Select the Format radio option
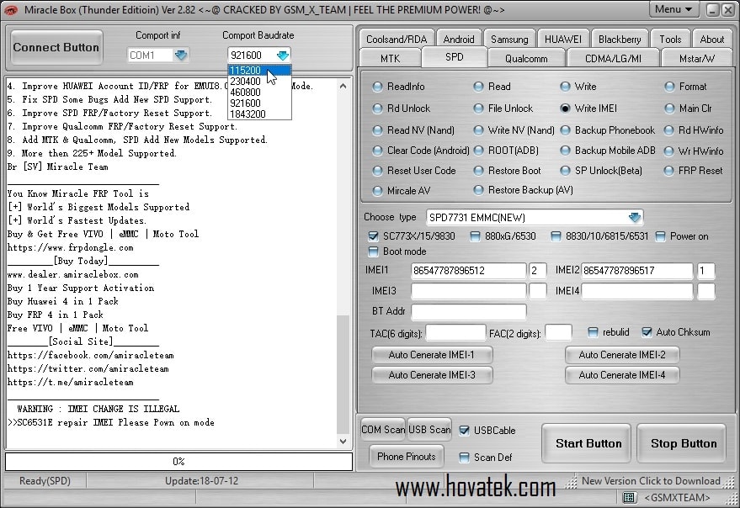 point(686,87)
